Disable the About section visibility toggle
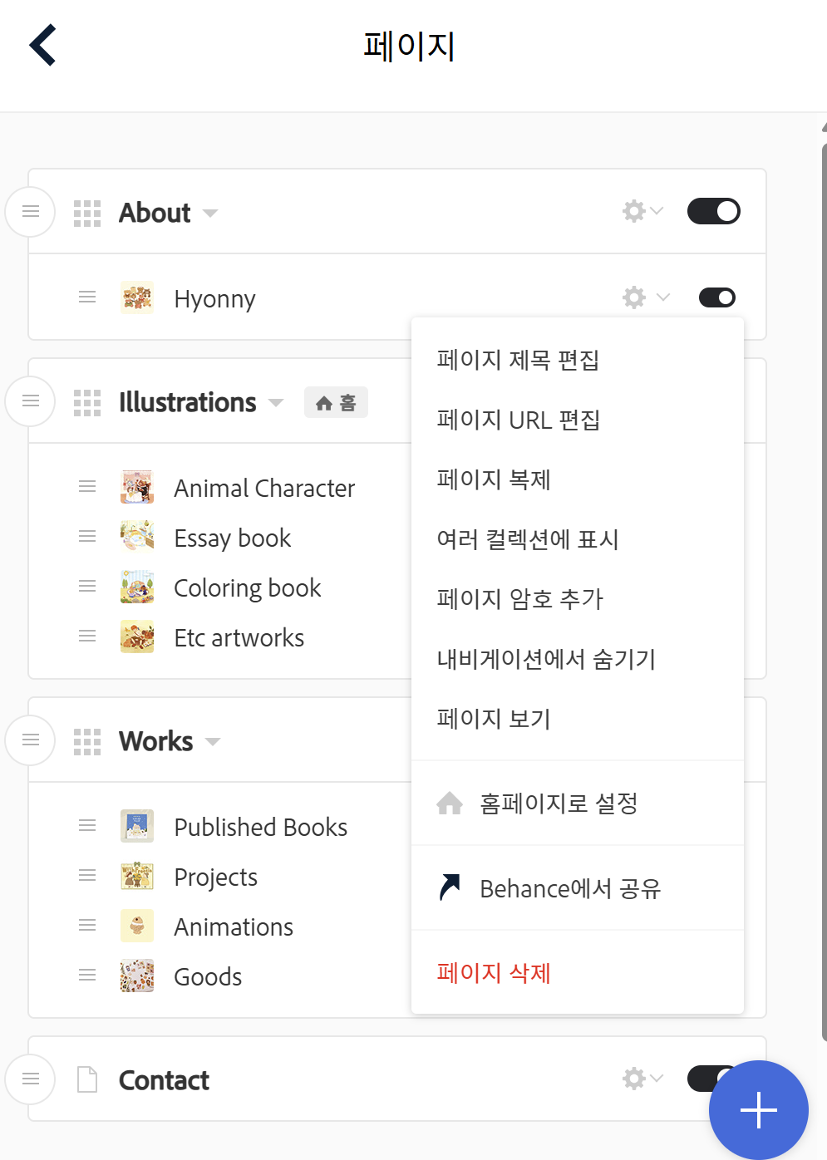The image size is (827, 1160). click(x=713, y=211)
